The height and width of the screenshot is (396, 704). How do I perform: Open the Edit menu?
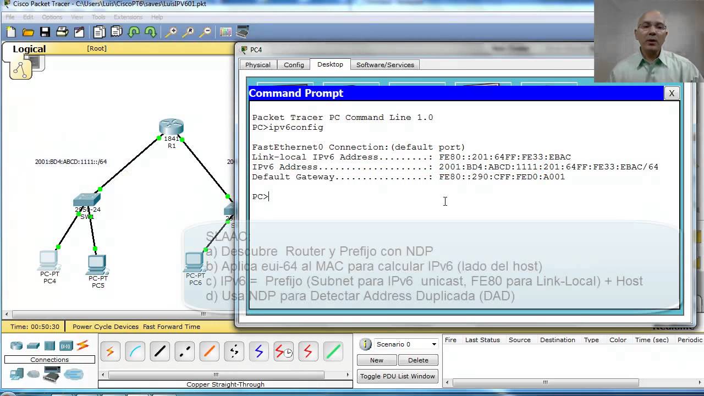[28, 17]
